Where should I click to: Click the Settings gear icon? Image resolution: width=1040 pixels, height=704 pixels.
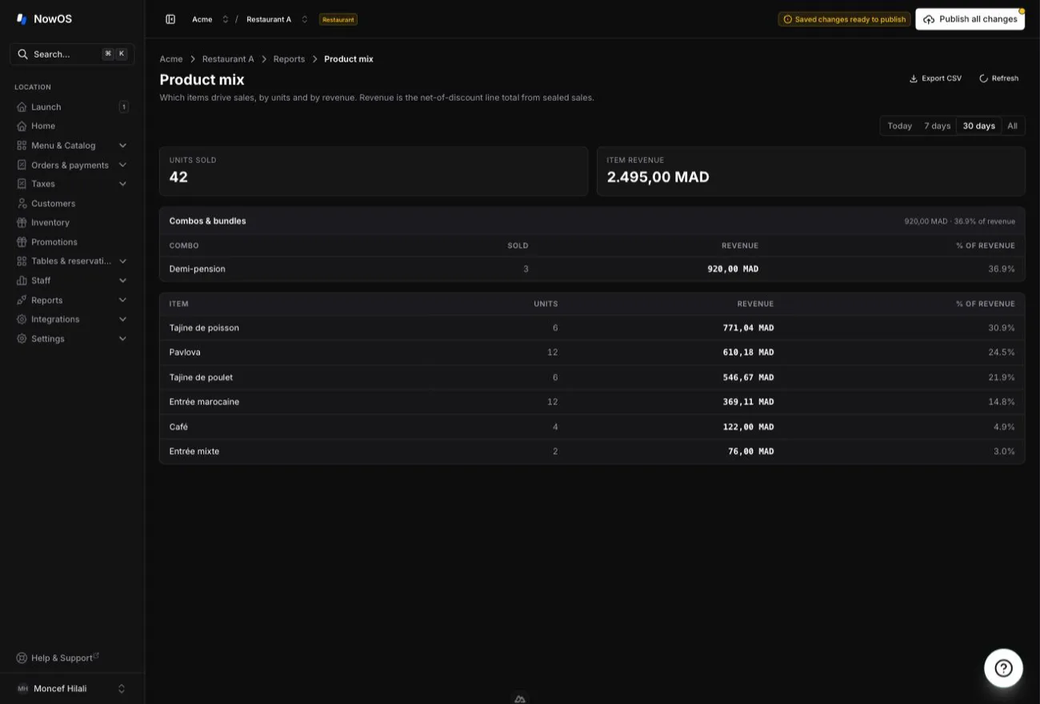pos(22,339)
